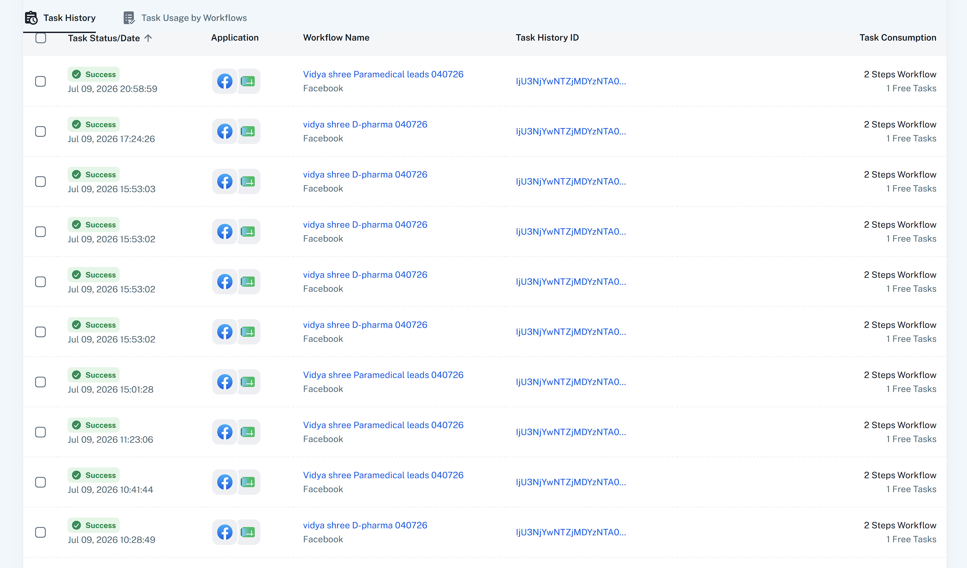Click the Task Consumption column header

[898, 38]
